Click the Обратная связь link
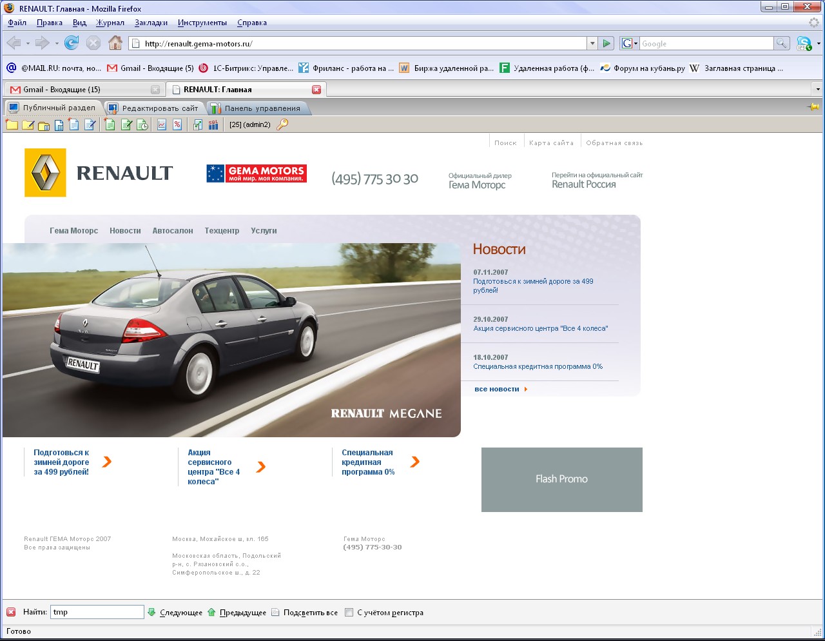Screen dimensions: 825x641 (x=614, y=143)
